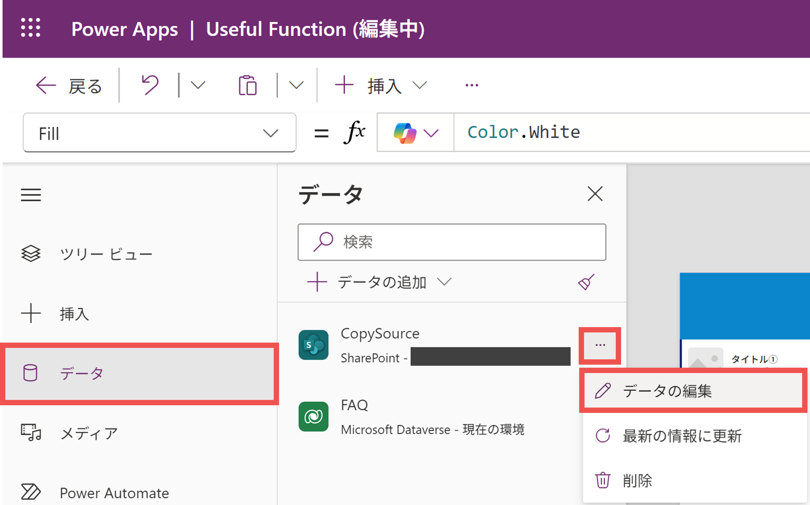Click the 挿入 plus icon in toolbar

[x=344, y=85]
